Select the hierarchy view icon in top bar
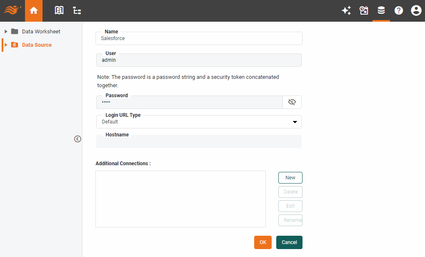425x257 pixels. point(77,10)
